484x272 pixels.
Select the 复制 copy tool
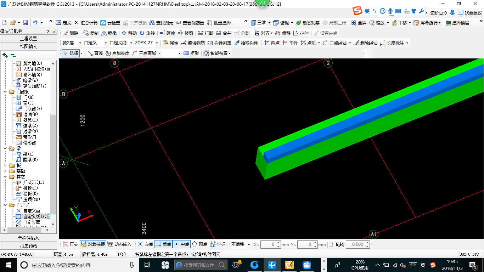[91, 33]
